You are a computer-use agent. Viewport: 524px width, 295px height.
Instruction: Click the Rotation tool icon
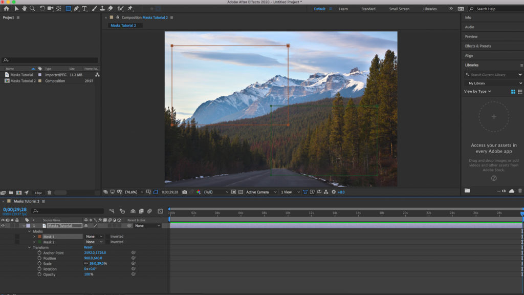[x=42, y=9]
